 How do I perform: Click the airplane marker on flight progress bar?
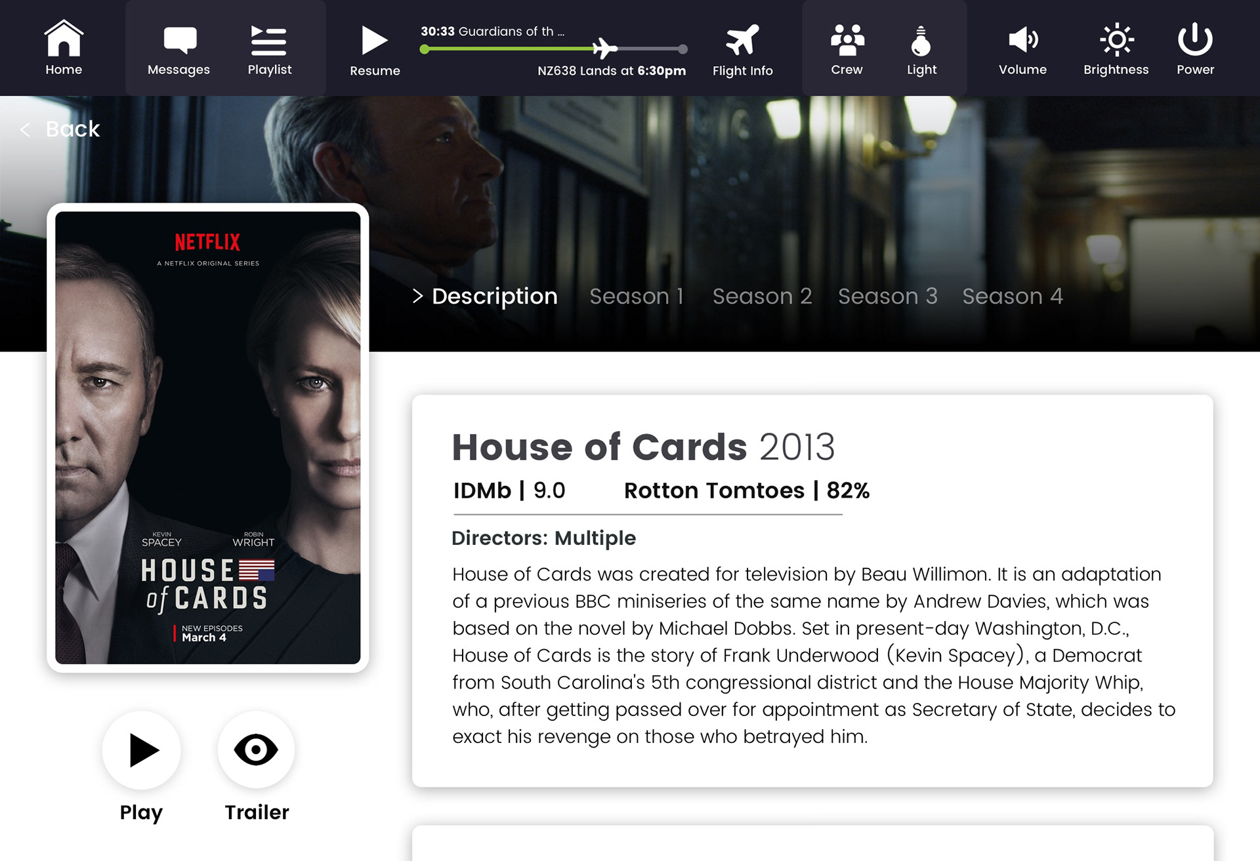(x=604, y=48)
